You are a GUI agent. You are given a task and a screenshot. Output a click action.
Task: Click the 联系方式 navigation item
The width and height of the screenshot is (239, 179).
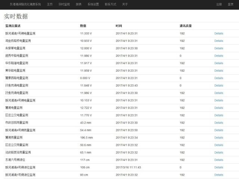coord(111,4)
